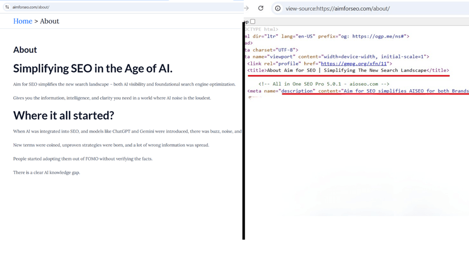This screenshot has height=263, width=469.
Task: Reload the view-source page
Action: (261, 8)
